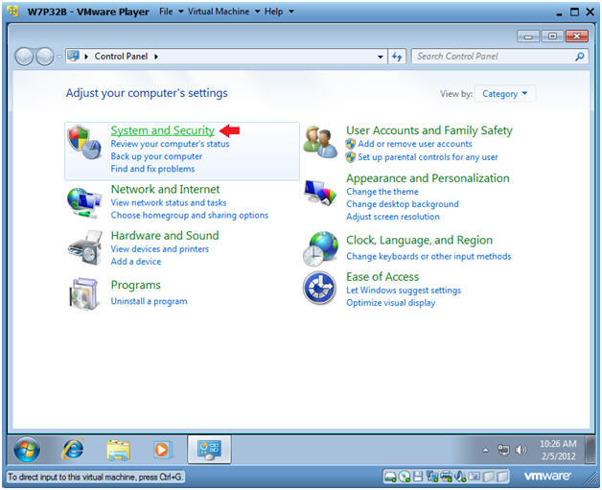Screen dimensions: 602x490
Task: Open the View by Category dropdown
Action: click(504, 94)
